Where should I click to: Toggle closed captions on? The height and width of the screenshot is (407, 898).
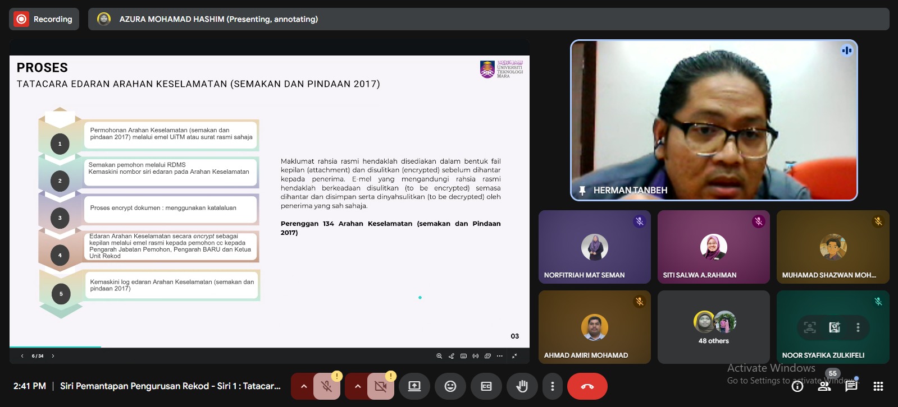coord(486,386)
